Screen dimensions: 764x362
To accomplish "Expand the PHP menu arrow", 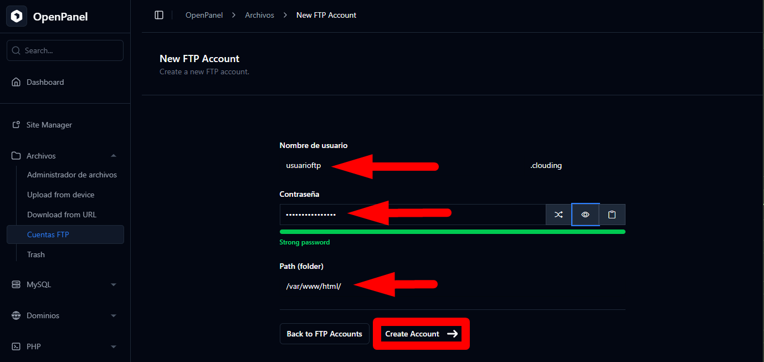I will 114,346.
